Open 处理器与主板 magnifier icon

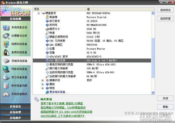[x=6, y=36]
